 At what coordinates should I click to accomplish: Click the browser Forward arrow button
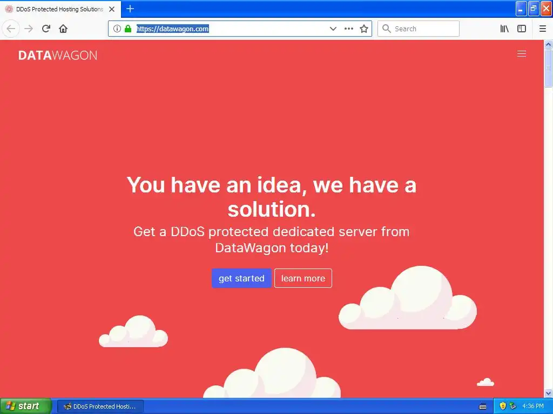[x=29, y=29]
